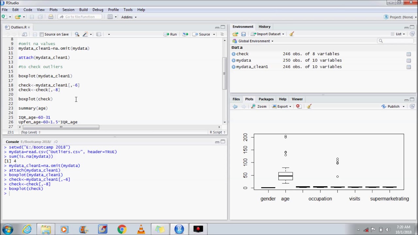Screen dimensions: 418x235
Task: Click the load workspace folder icon in Environment
Action: click(x=235, y=34)
